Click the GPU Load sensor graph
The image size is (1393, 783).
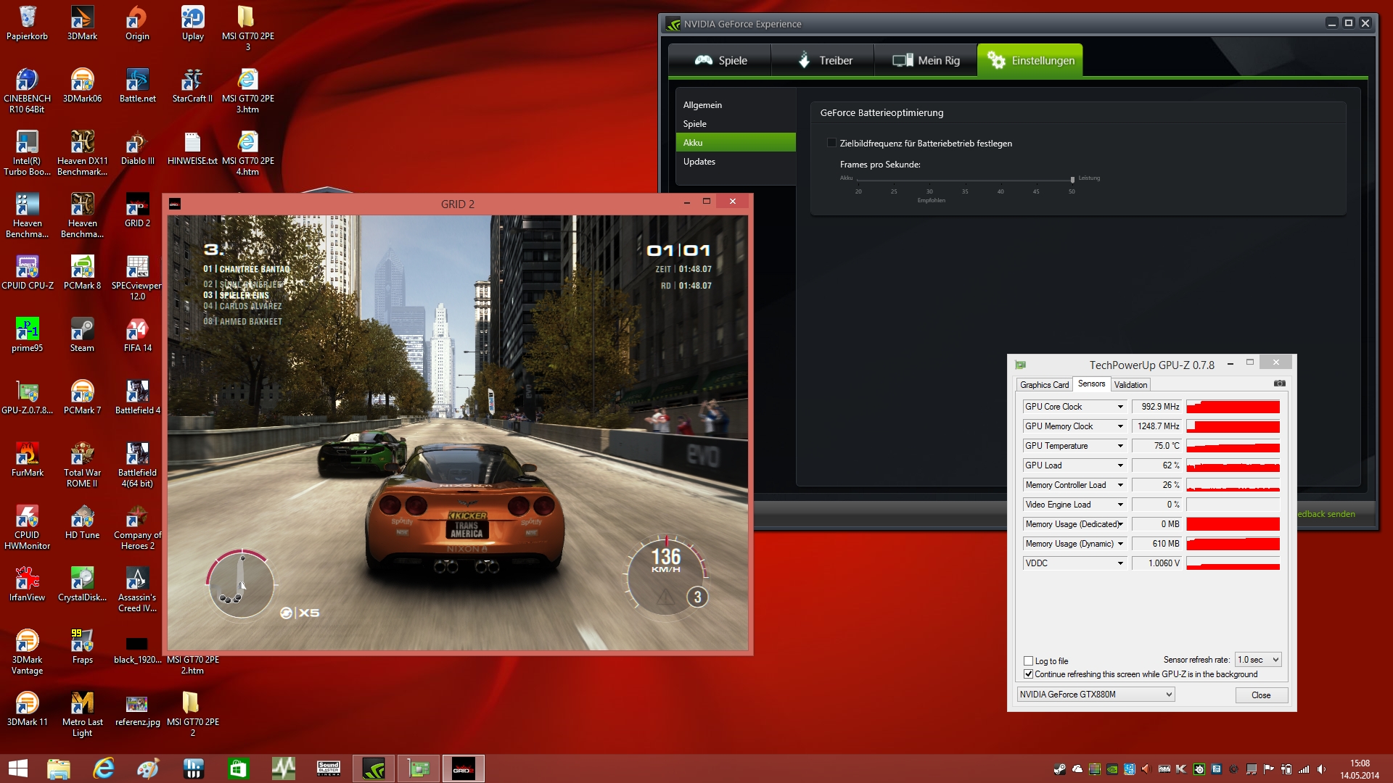click(1233, 465)
